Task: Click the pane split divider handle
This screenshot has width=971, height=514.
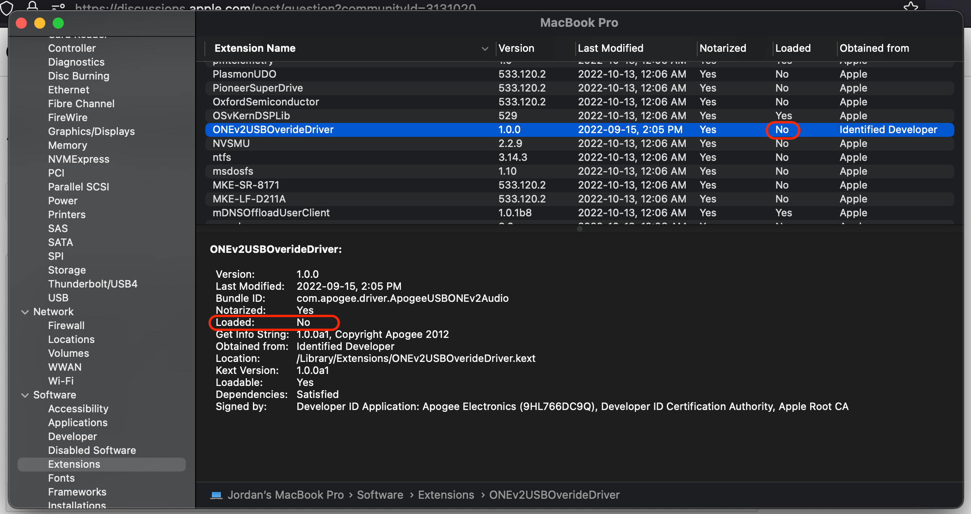Action: coord(579,229)
